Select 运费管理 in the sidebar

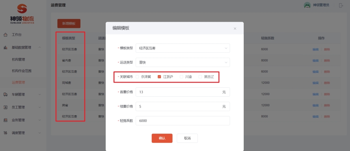point(18,82)
